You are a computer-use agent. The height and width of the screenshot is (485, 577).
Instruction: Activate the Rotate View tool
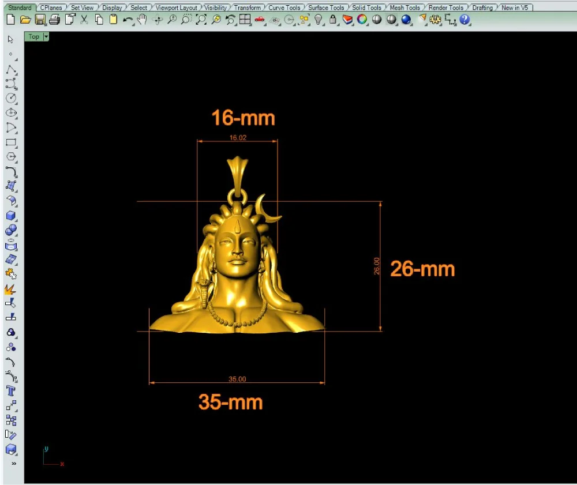(158, 20)
